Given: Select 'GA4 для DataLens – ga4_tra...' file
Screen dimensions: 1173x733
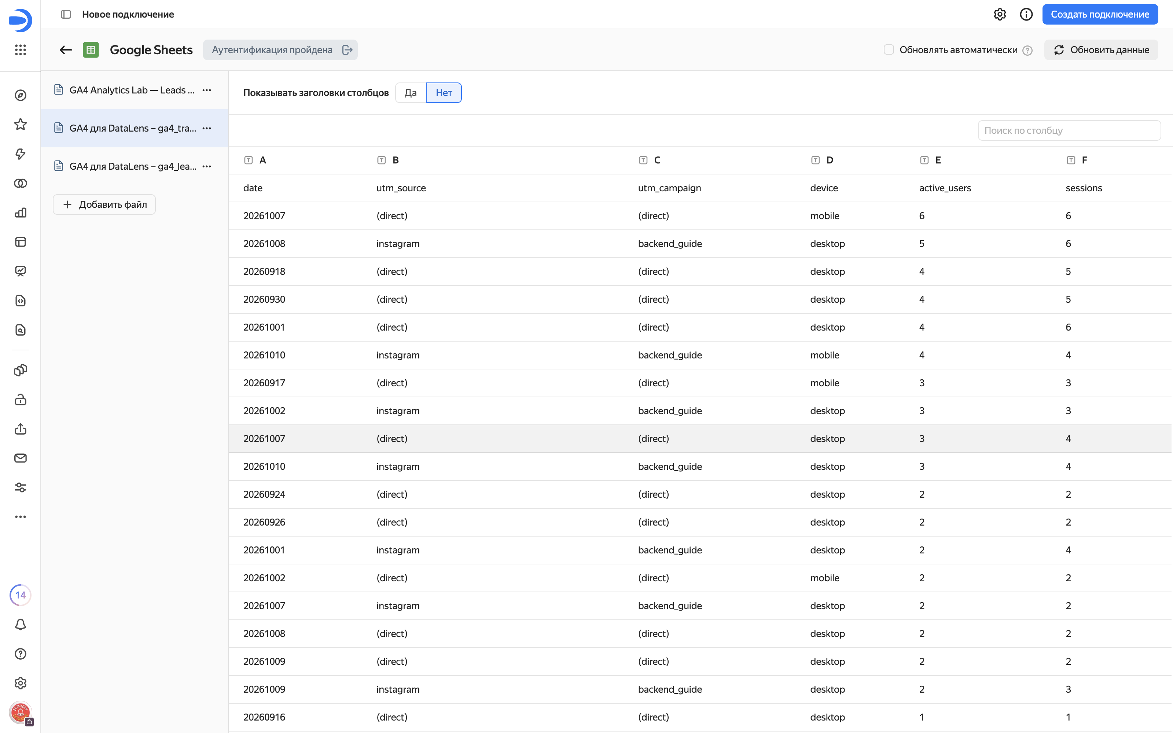Looking at the screenshot, I should pyautogui.click(x=134, y=129).
